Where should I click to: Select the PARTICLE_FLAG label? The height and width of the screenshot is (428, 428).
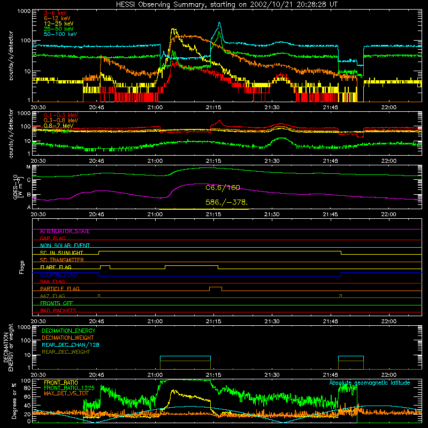point(60,288)
